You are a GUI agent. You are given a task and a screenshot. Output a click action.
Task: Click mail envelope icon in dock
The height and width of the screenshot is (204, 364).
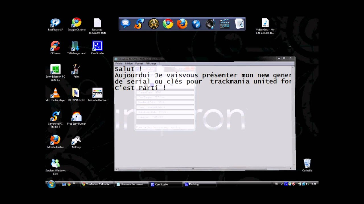[x=125, y=24]
